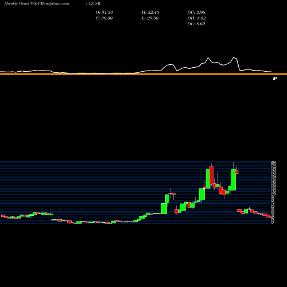
Task: Click the tallest red candlestick near the peak
Action: [211, 175]
